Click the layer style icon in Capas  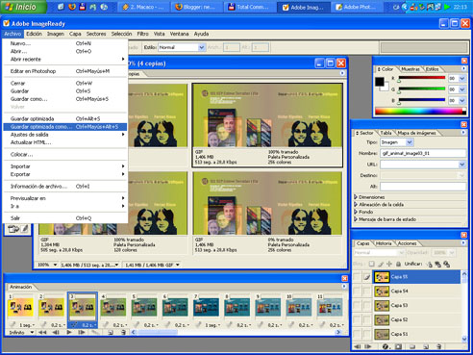(x=386, y=346)
